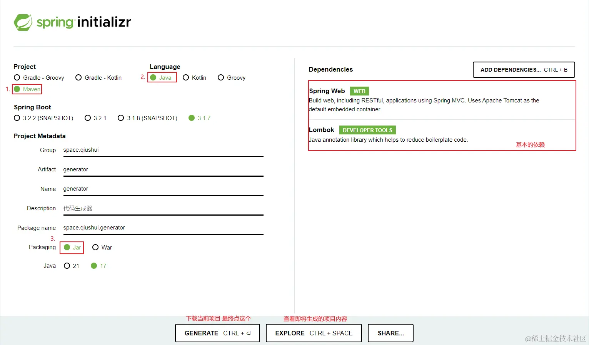The height and width of the screenshot is (345, 589).
Task: Select Maven project type
Action: (27, 89)
